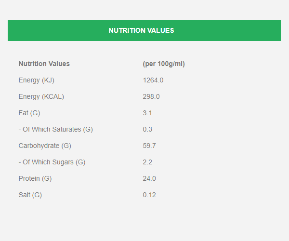
Task: Select the Protein (G) label
Action: coord(35,179)
